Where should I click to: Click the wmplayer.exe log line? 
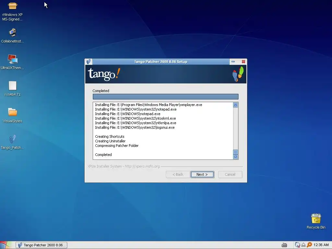pyautogui.click(x=148, y=105)
